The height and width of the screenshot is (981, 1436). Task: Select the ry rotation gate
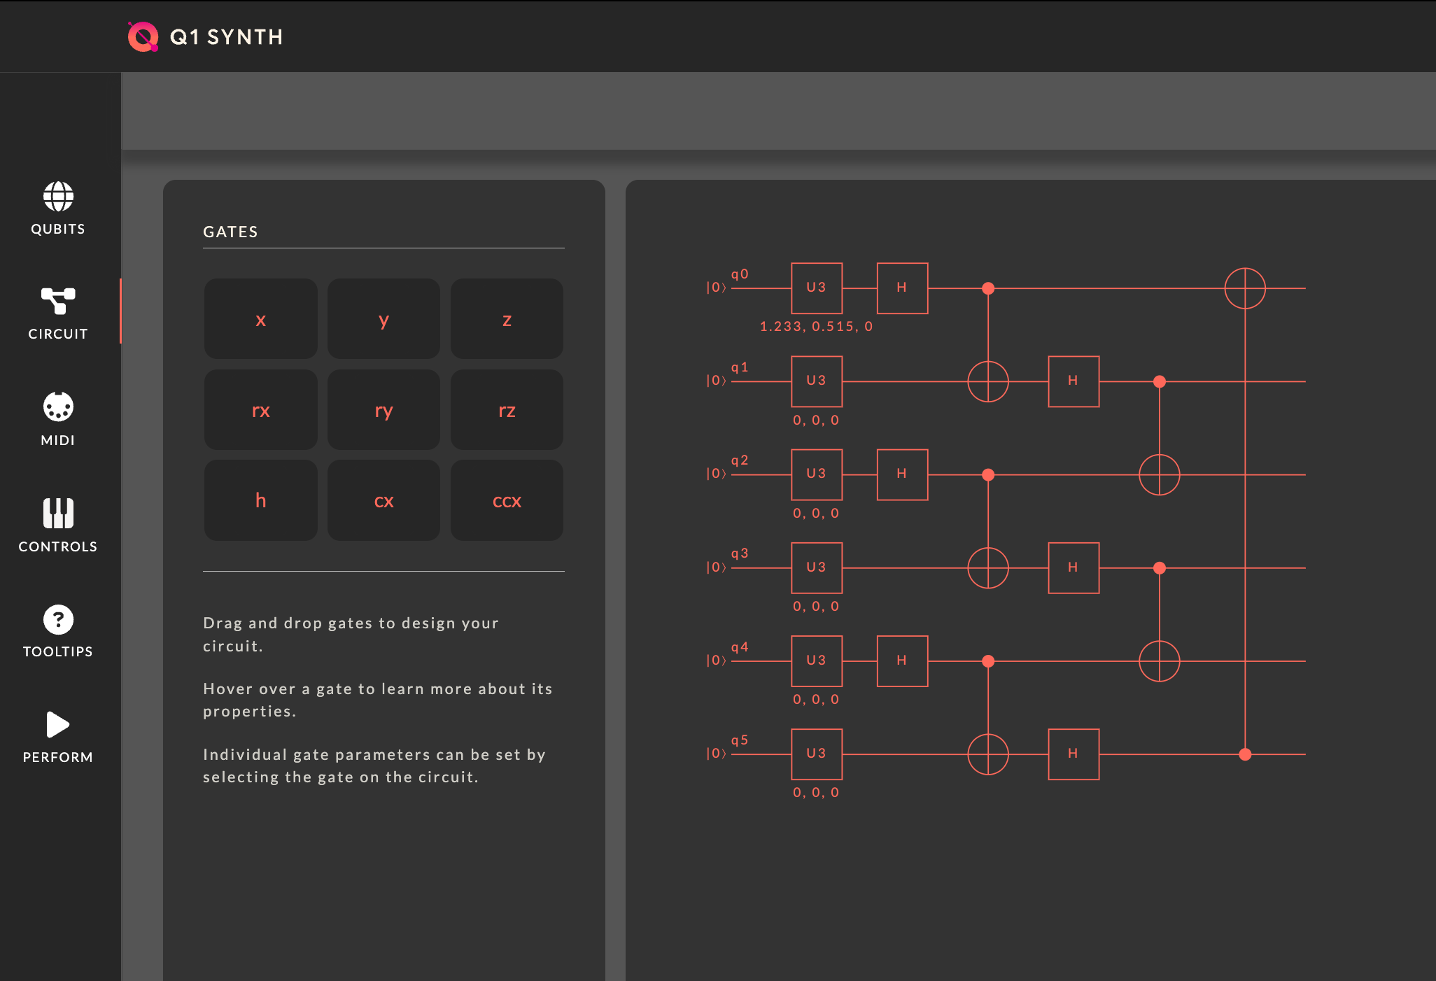383,410
